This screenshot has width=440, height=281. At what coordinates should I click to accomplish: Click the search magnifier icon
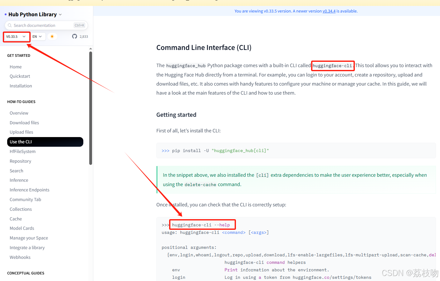click(x=10, y=25)
